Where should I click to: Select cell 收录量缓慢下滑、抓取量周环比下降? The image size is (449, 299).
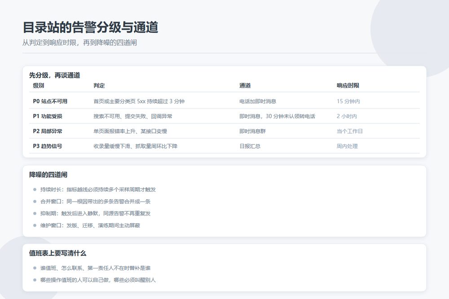136,146
